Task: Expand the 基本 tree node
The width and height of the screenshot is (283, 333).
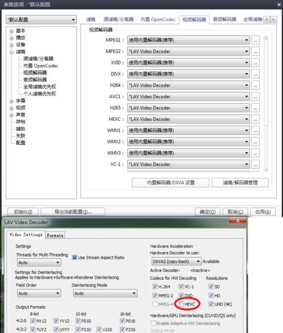Action: [11, 31]
